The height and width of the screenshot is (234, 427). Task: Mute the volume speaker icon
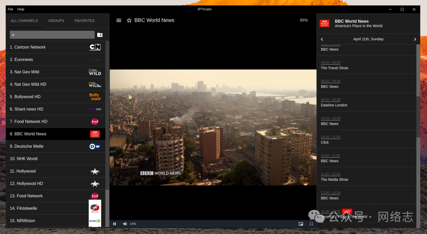tap(125, 224)
